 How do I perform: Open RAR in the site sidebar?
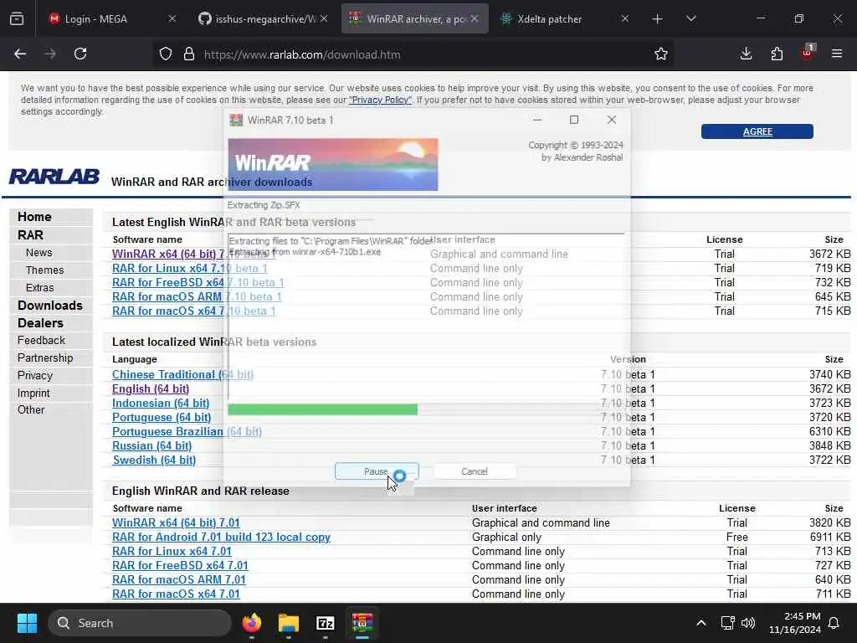30,235
